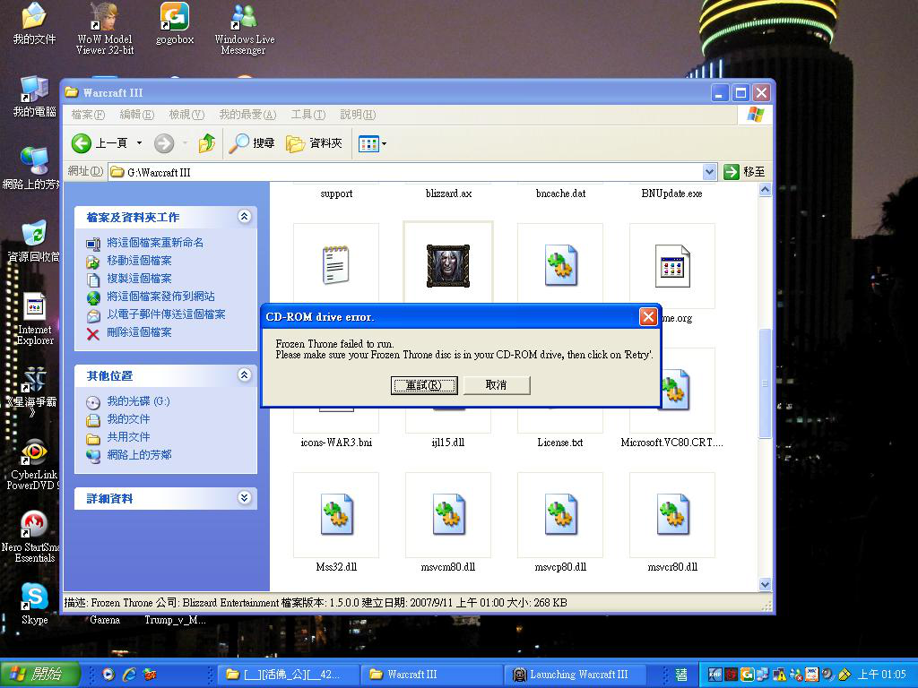Viewport: 918px width, 688px height.
Task: Select the file labeled icons-WAR3.bni
Action: pos(337,443)
